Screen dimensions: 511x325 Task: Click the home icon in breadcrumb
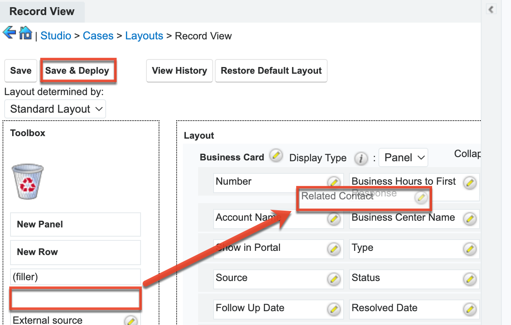click(x=26, y=33)
